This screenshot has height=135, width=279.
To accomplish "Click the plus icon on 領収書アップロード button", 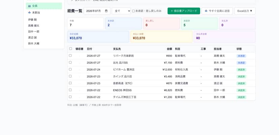I will 172,11.
